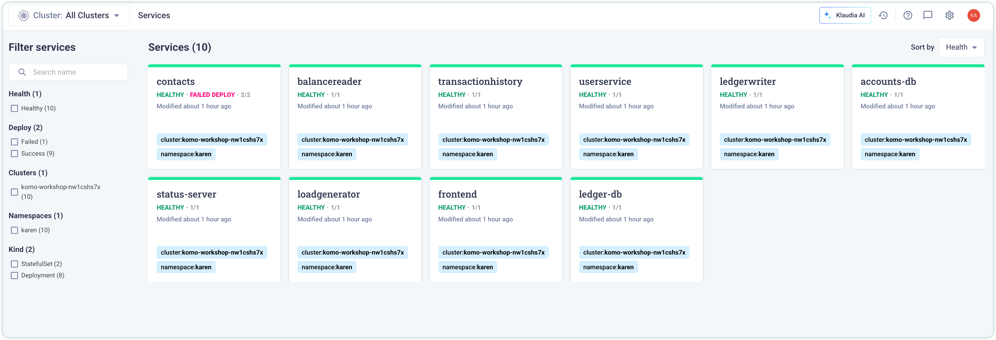Viewport: 996px width, 340px height.
Task: Open the KA user avatar menu
Action: pyautogui.click(x=973, y=16)
